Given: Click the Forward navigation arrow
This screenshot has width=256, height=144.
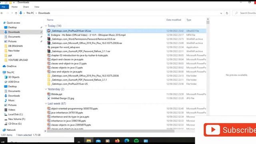Looking at the screenshot, I should (7, 13).
